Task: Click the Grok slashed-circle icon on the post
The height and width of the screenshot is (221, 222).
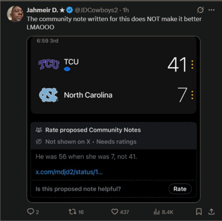Action: [x=200, y=10]
